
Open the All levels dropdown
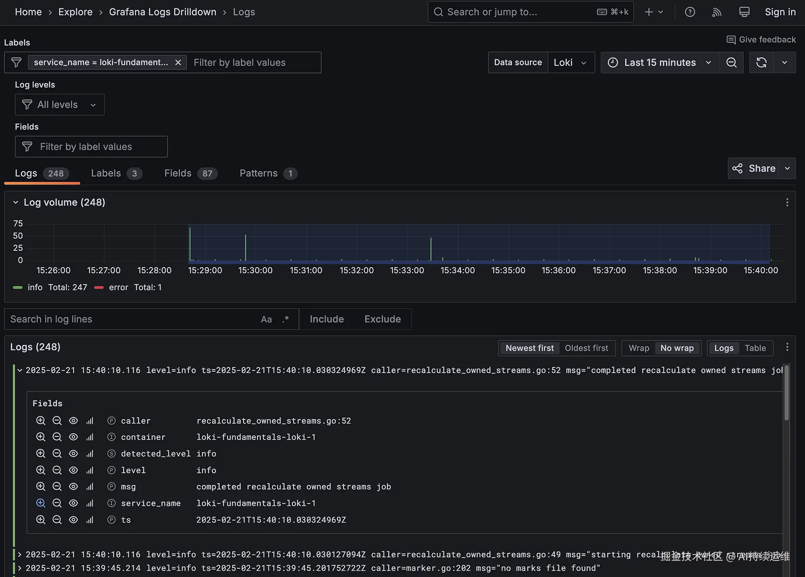pos(60,105)
